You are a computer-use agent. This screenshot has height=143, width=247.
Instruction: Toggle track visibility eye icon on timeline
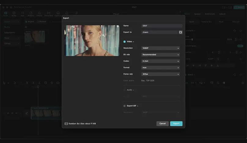(12, 113)
